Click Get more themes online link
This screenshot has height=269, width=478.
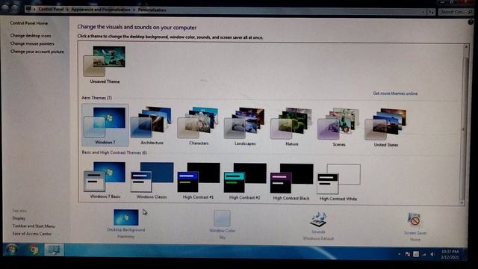click(x=395, y=93)
